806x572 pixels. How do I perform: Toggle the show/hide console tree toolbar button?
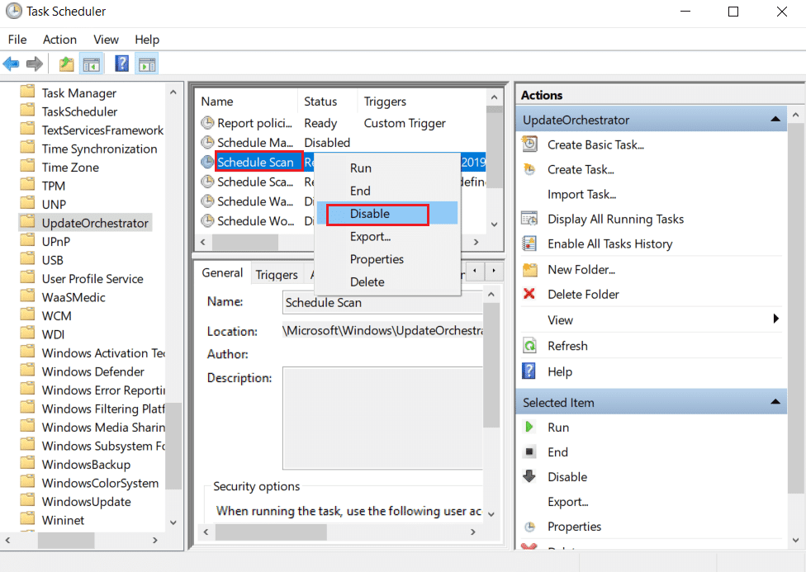pyautogui.click(x=92, y=64)
